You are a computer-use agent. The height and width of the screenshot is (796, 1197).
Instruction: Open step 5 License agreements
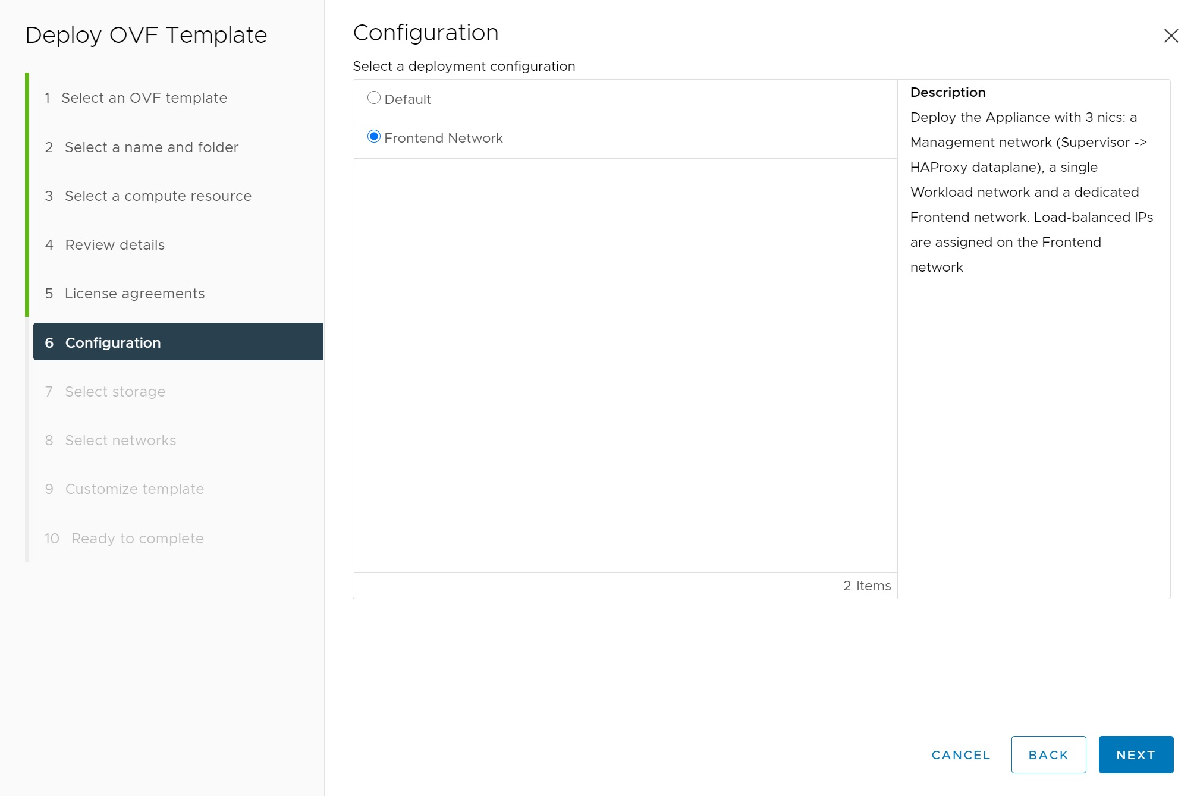click(134, 294)
